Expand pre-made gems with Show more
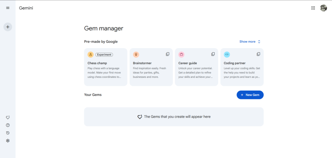Image resolution: width=332 pixels, height=158 pixels. (x=250, y=42)
